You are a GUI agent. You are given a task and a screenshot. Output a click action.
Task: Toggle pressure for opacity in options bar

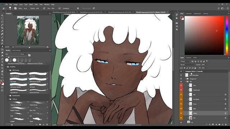point(44,8)
